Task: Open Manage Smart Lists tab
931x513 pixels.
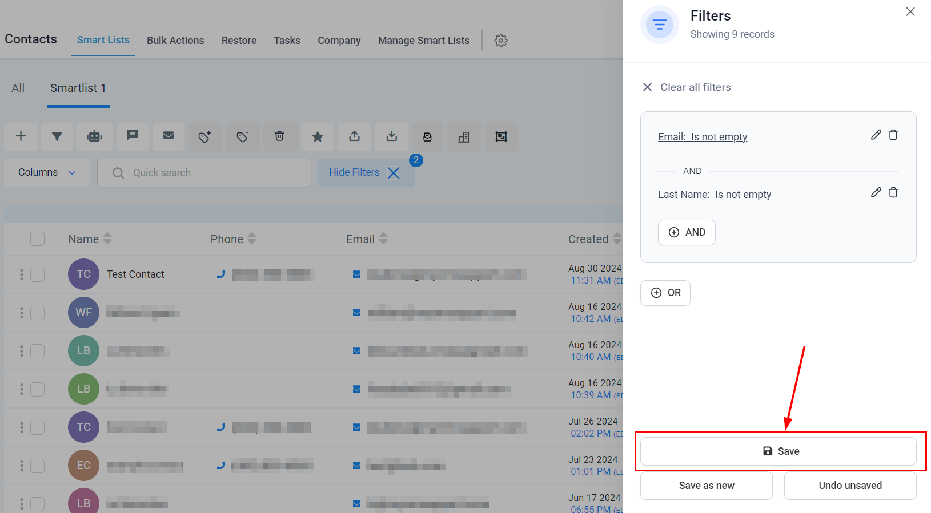Action: coord(424,41)
